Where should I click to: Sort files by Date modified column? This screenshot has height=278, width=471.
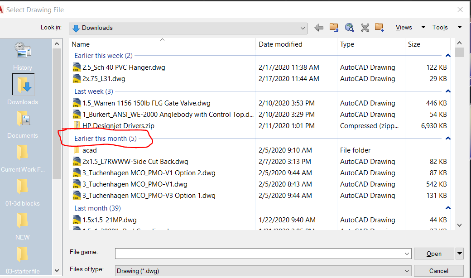pos(296,44)
